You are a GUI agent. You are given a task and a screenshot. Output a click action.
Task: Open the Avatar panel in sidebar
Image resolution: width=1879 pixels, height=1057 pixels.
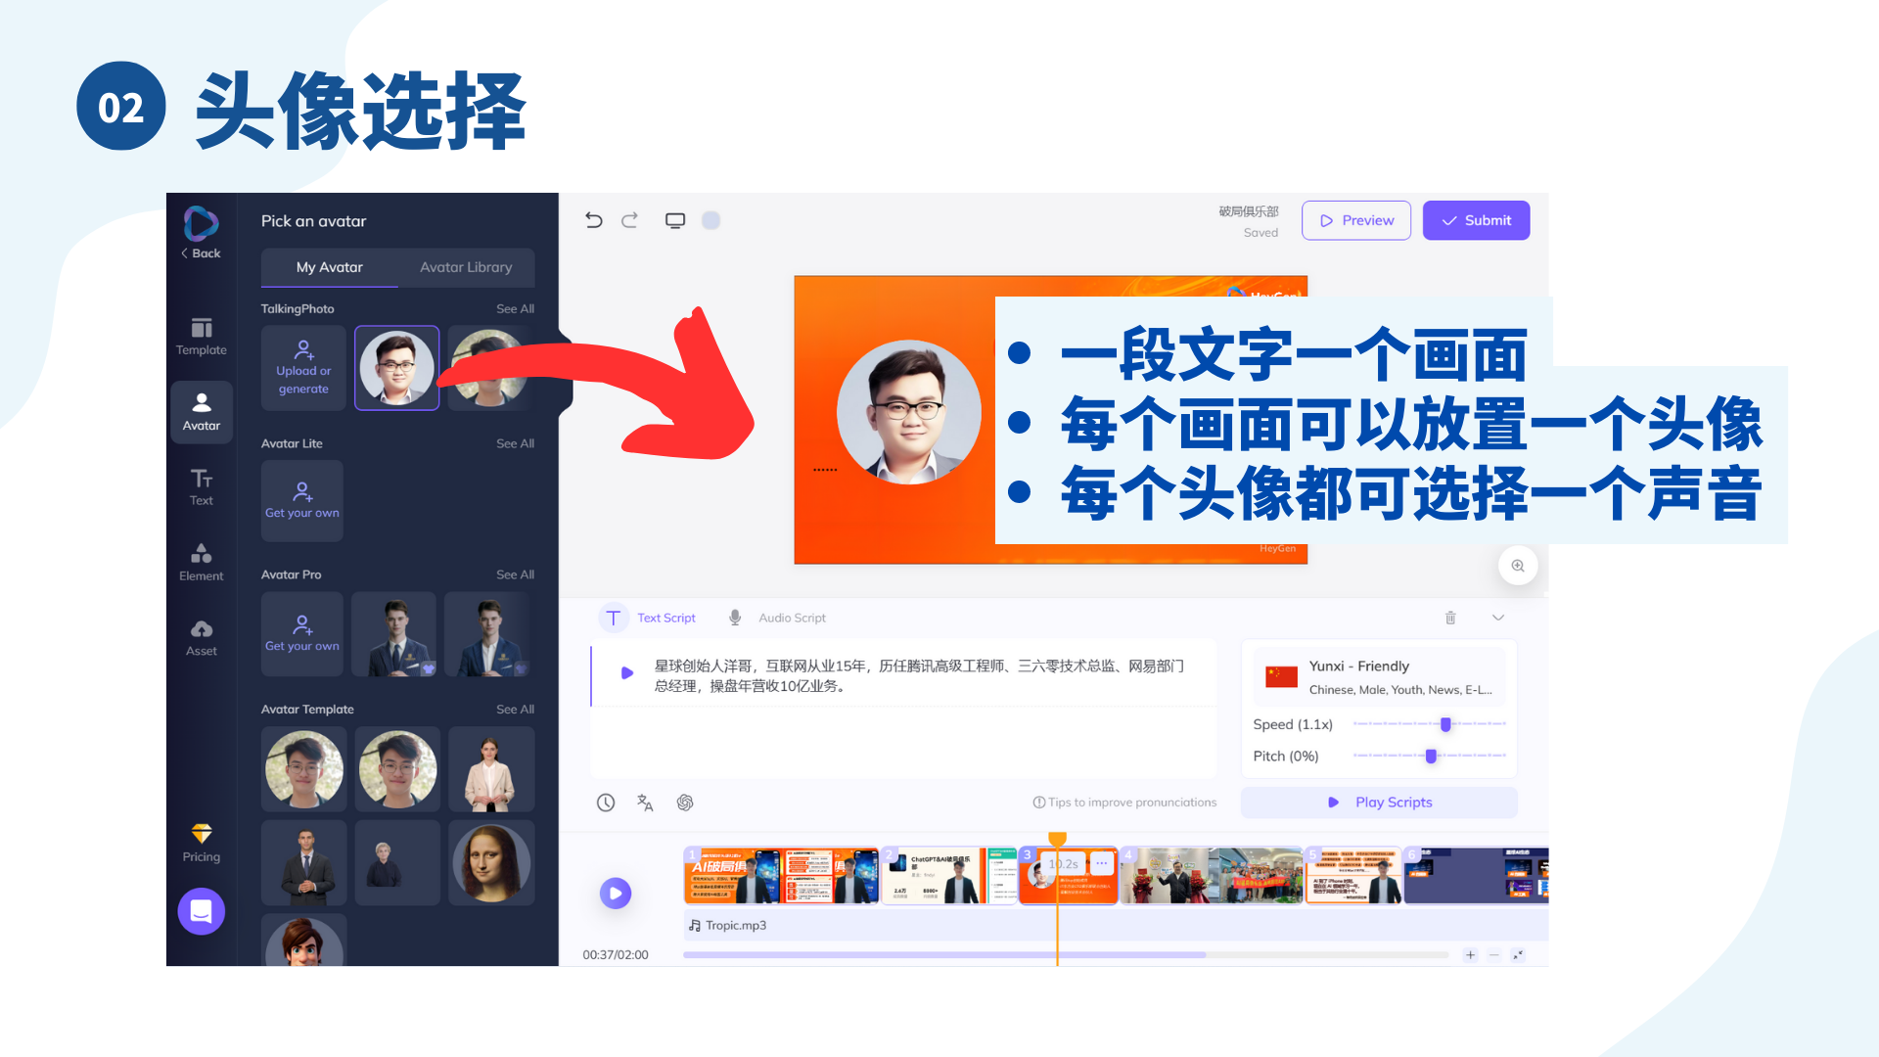(x=201, y=412)
